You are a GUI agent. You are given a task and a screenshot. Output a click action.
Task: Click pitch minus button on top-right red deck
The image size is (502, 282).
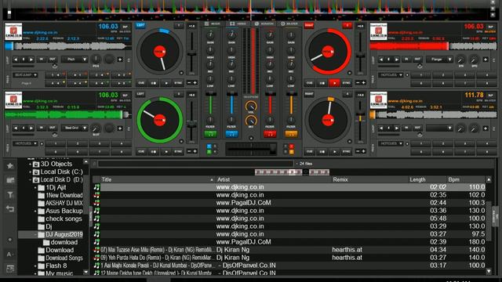click(x=358, y=83)
